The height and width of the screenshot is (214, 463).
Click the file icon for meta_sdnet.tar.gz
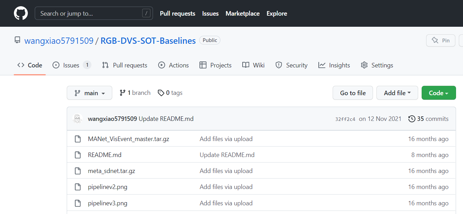click(78, 171)
